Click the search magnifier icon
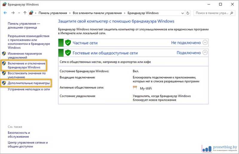The width and height of the screenshot is (239, 154). click(232, 13)
